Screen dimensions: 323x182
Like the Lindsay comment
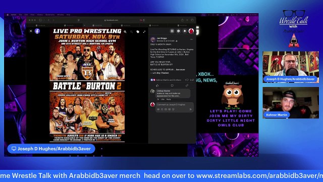163,100
